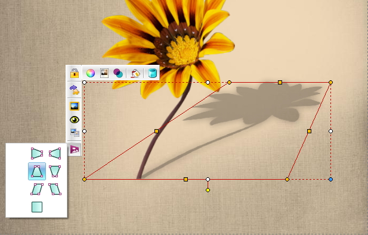Click the photo frame image icon
Screen dimensions: 368x235
pyautogui.click(x=104, y=73)
